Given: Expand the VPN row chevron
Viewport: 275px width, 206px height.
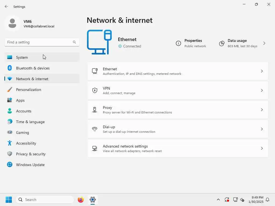Looking at the screenshot, I should [x=262, y=90].
